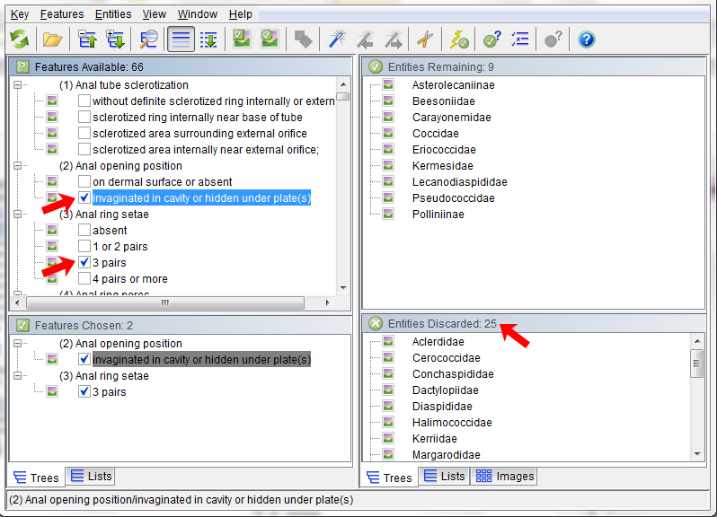Click the collapse all tree icon

(x=87, y=39)
